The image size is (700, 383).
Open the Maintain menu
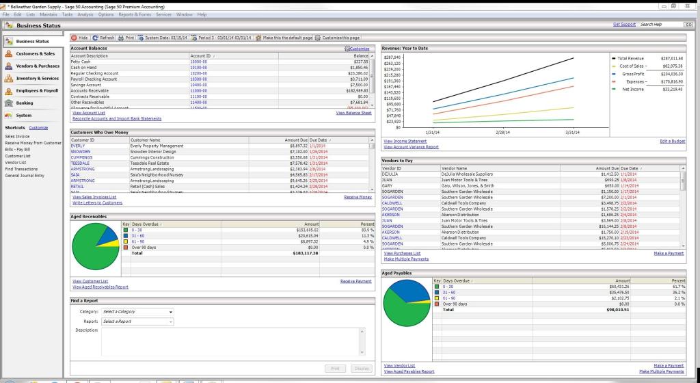[49, 14]
